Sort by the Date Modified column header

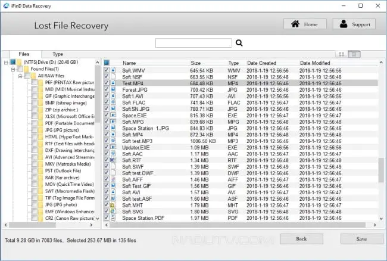coord(315,63)
